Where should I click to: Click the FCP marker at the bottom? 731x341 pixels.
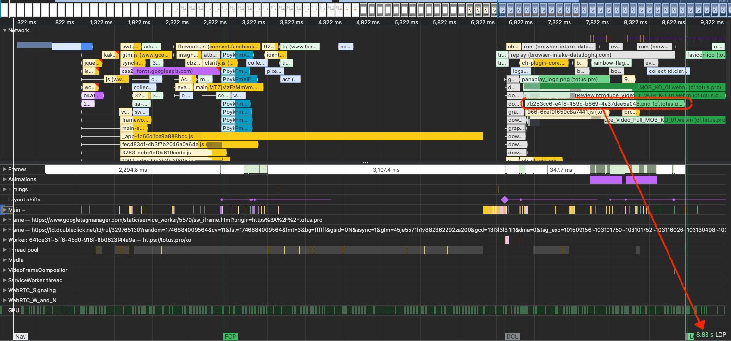point(230,336)
